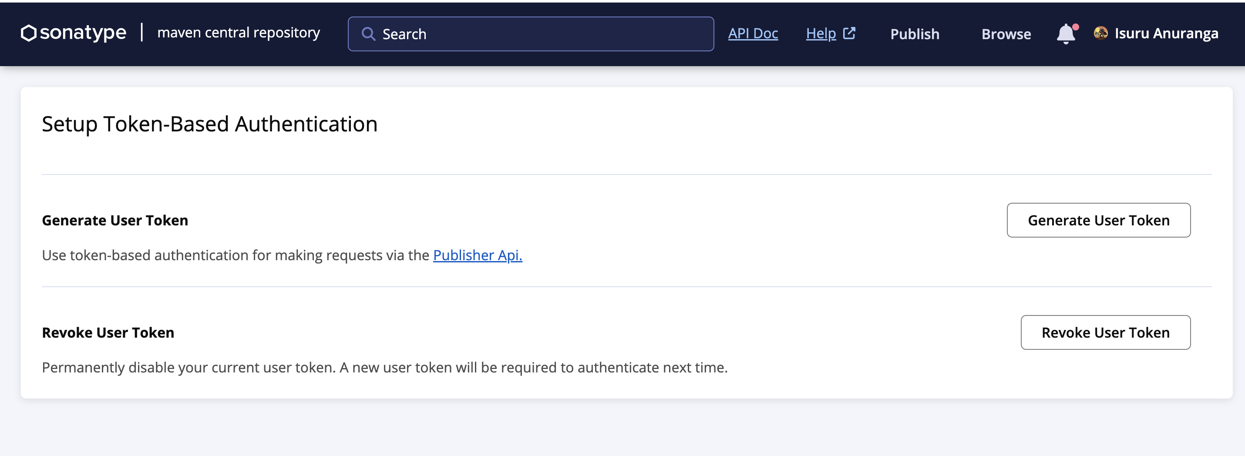1245x456 pixels.
Task: Click the search magnifier icon
Action: 368,34
